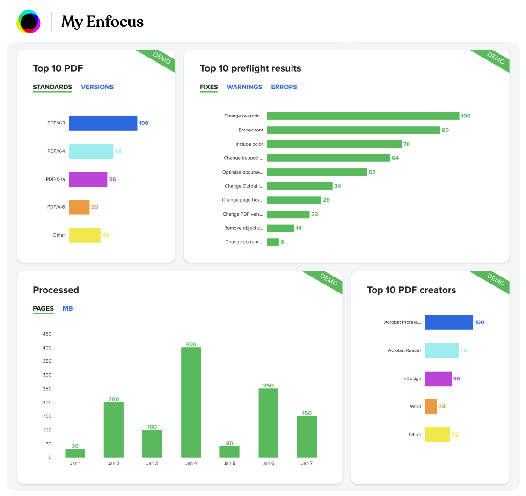
Task: Switch to the ERRORS tab
Action: [284, 87]
